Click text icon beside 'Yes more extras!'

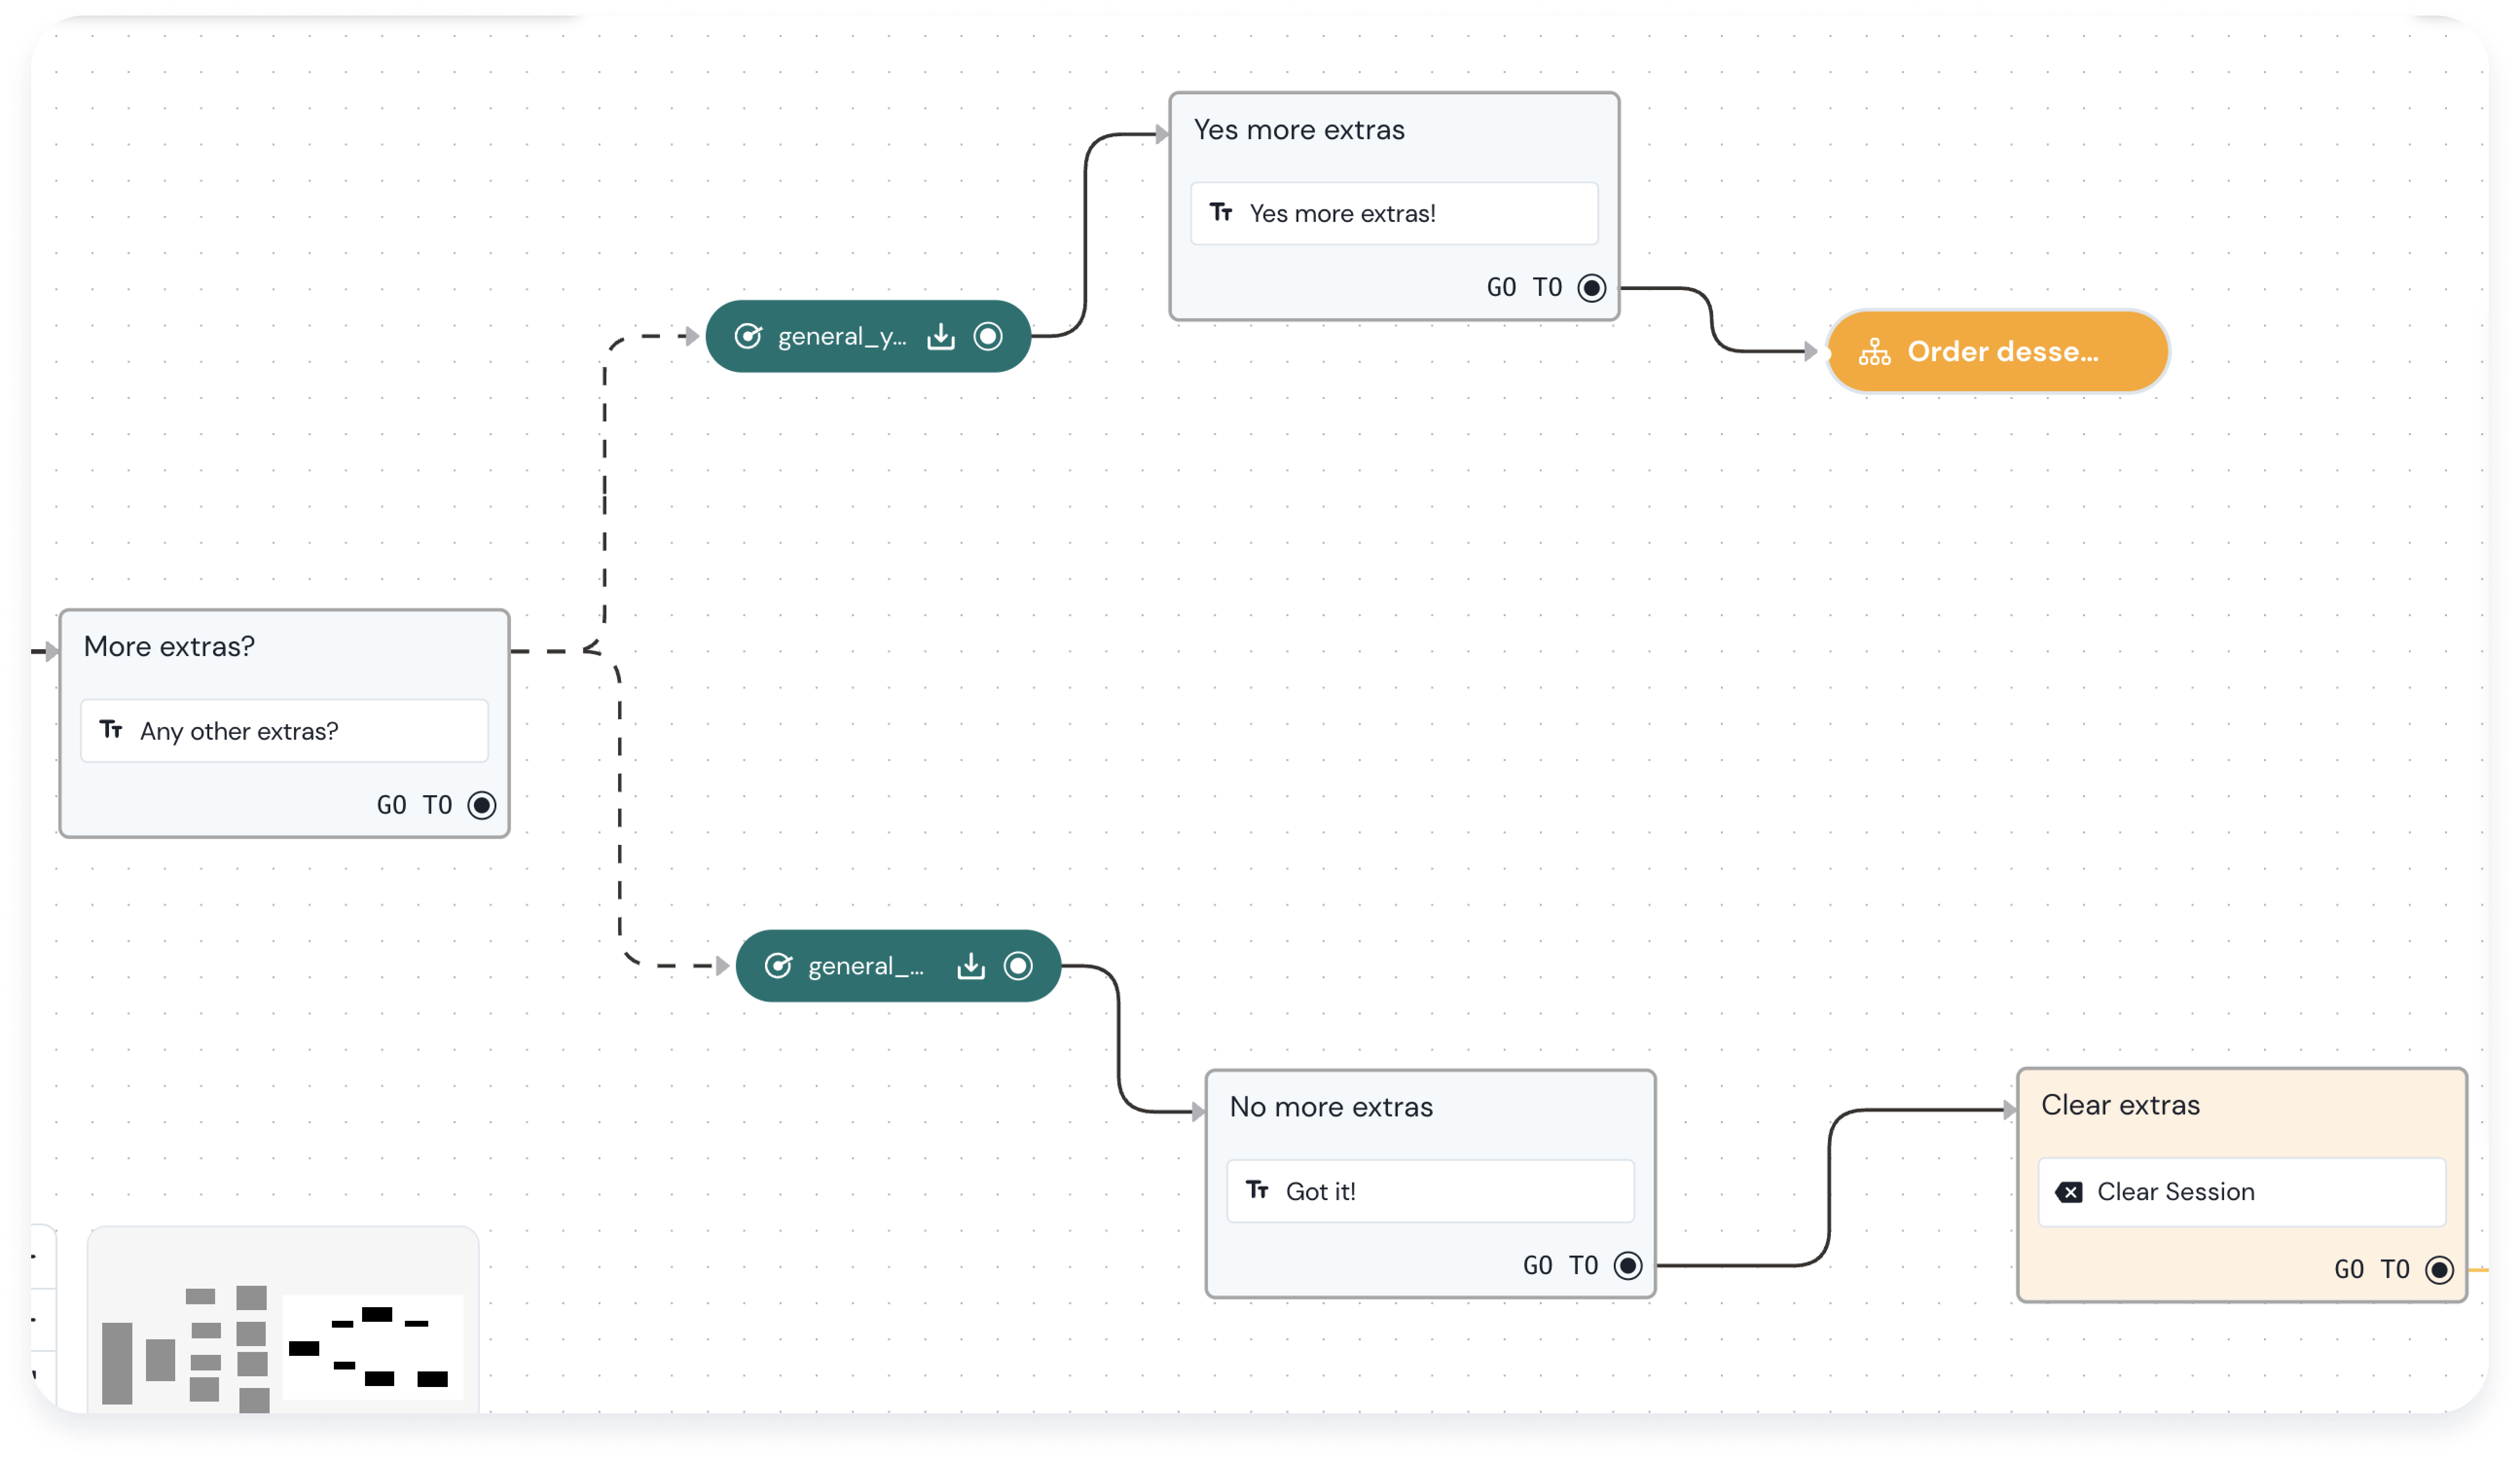click(x=1221, y=212)
